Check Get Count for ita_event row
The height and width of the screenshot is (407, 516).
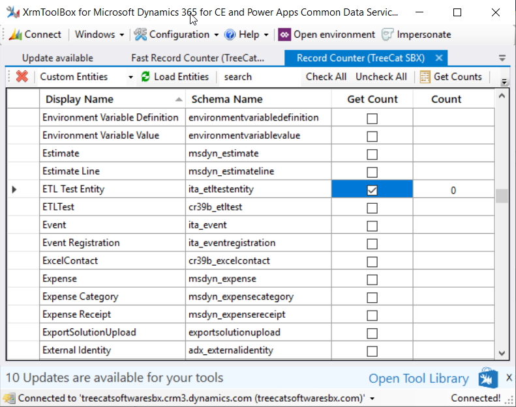[372, 226]
